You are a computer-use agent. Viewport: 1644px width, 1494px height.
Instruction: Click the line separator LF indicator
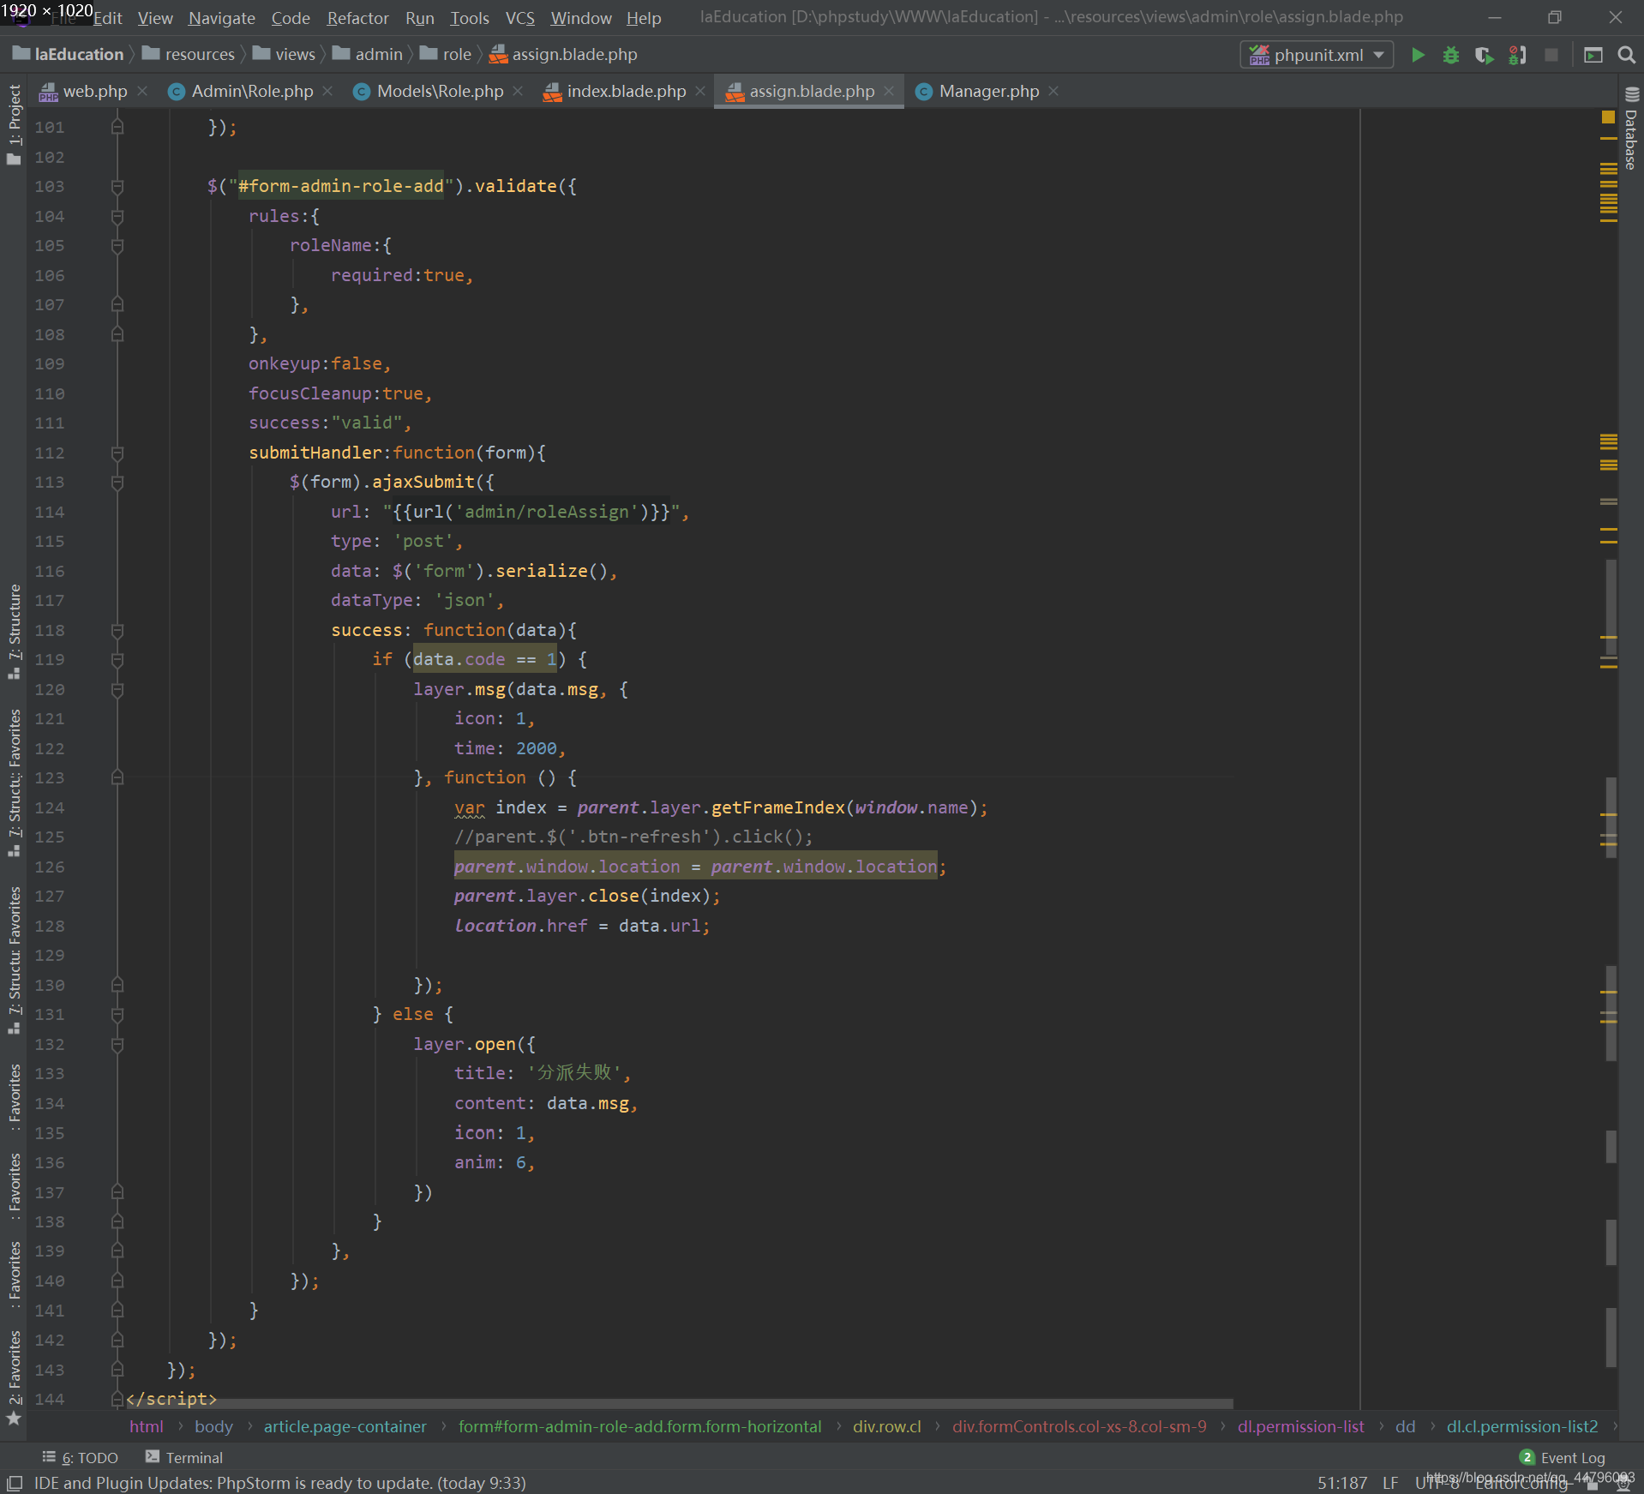tap(1390, 1483)
